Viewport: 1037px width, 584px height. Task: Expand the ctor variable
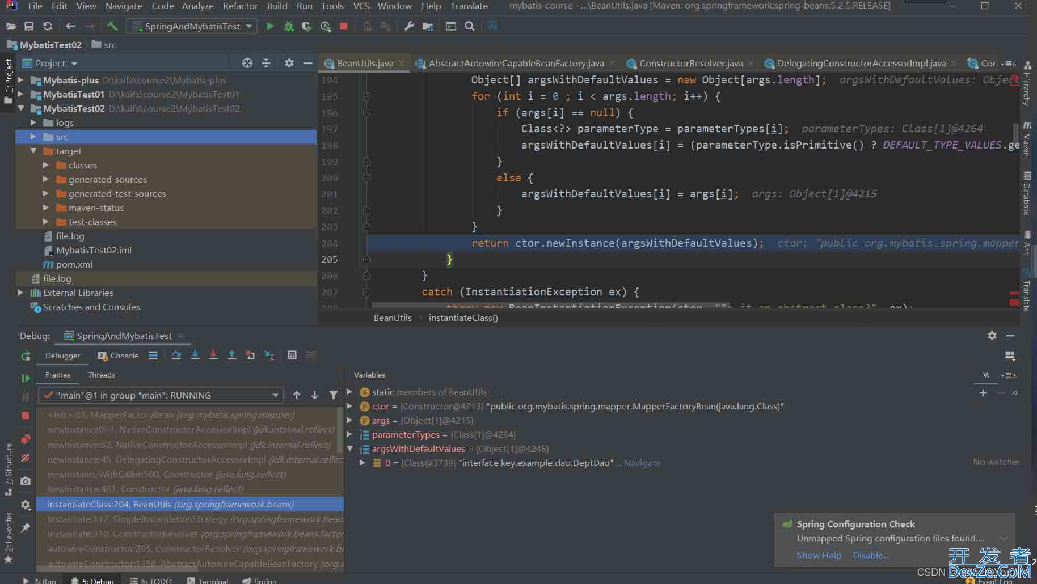point(350,406)
